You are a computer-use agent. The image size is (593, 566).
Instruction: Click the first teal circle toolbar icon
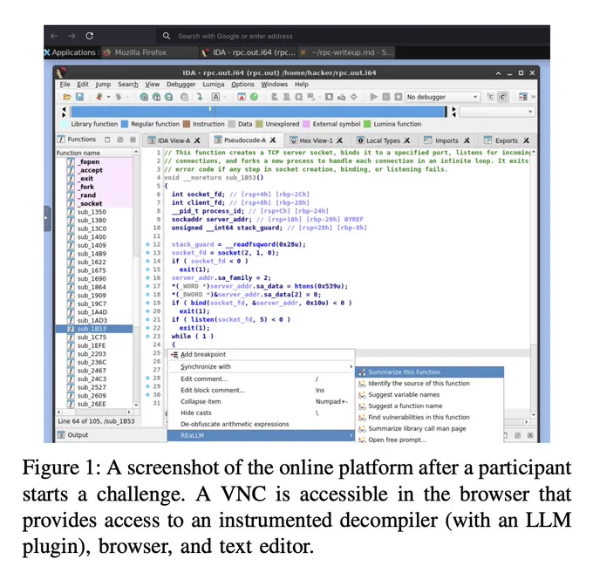[144, 97]
